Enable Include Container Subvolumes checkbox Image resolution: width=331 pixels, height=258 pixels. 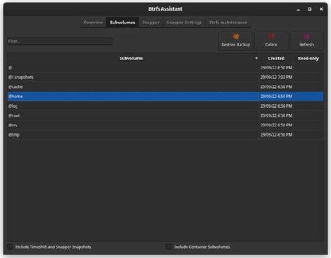coord(169,247)
